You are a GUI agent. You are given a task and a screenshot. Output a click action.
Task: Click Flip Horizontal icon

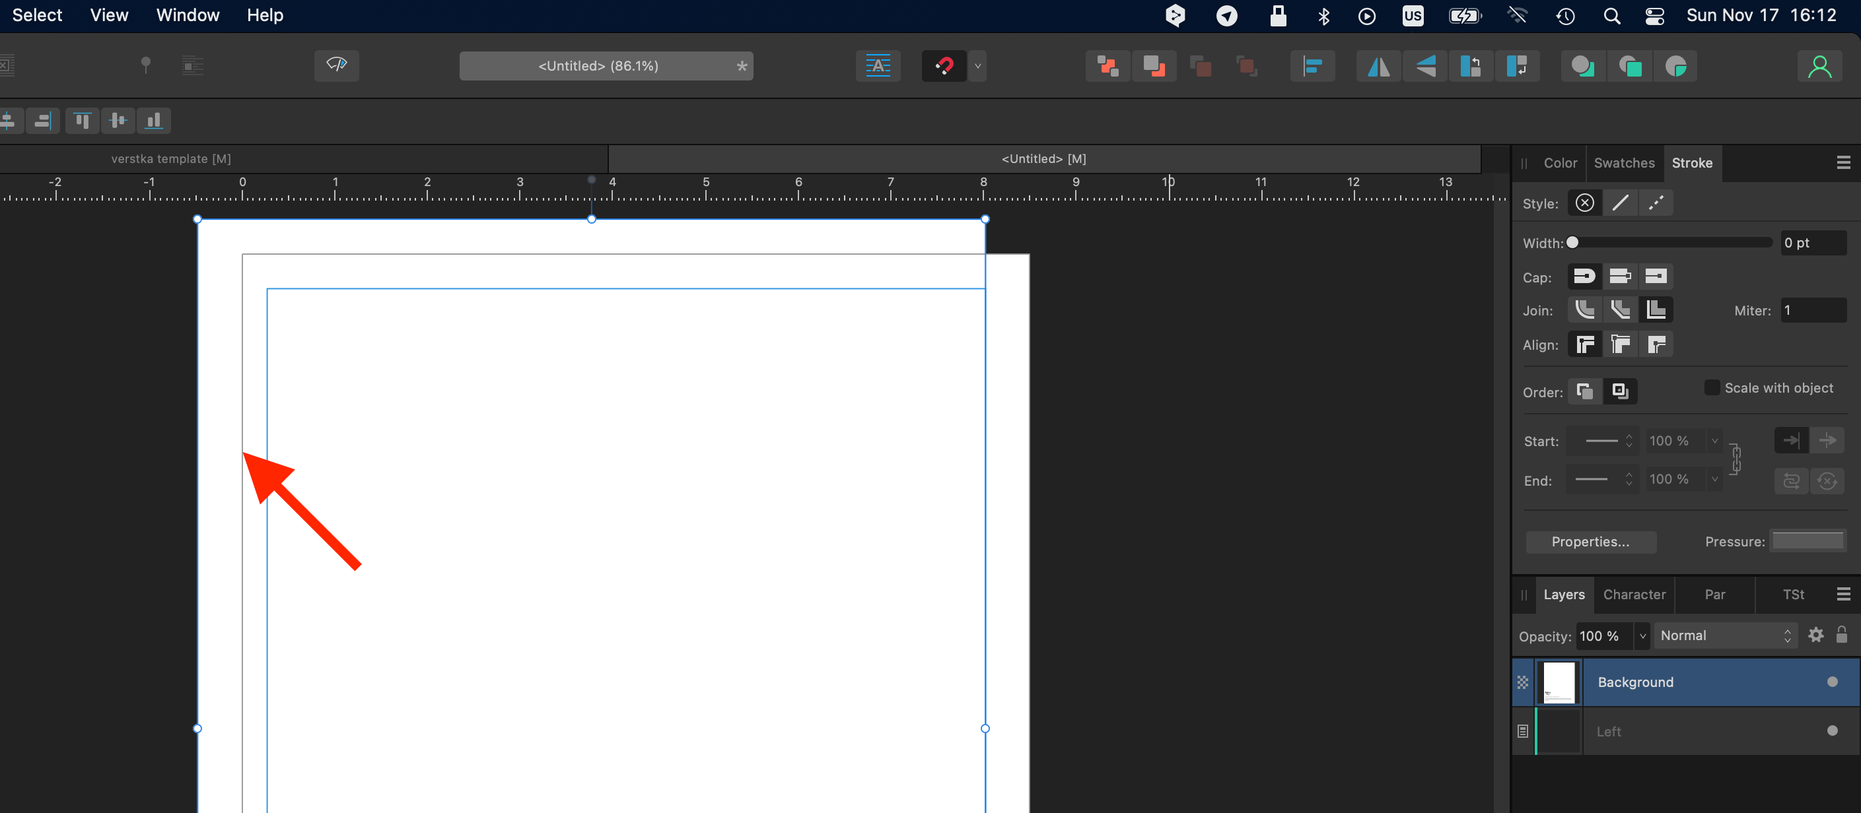point(1378,67)
